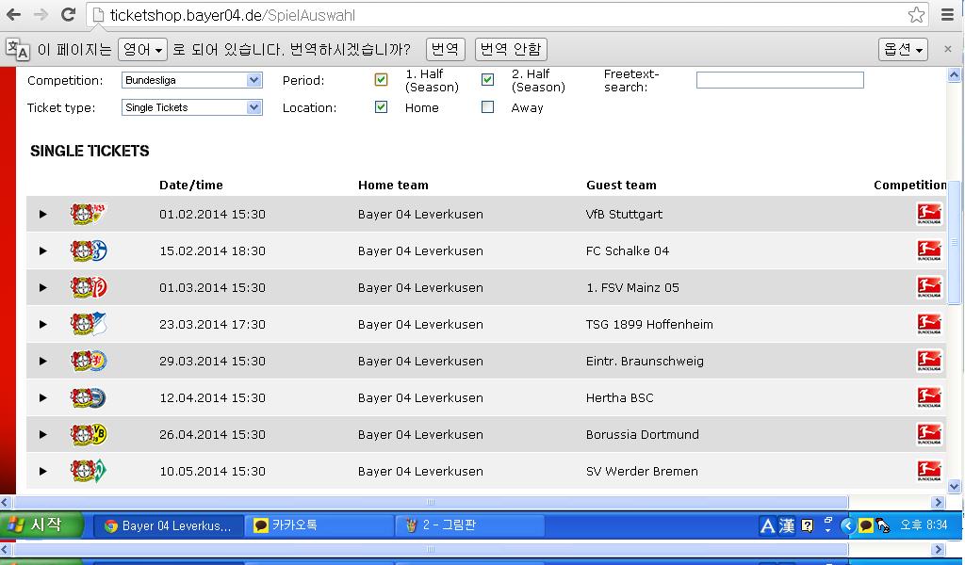
Task: Switch to the Paint taskbar window
Action: (x=470, y=525)
